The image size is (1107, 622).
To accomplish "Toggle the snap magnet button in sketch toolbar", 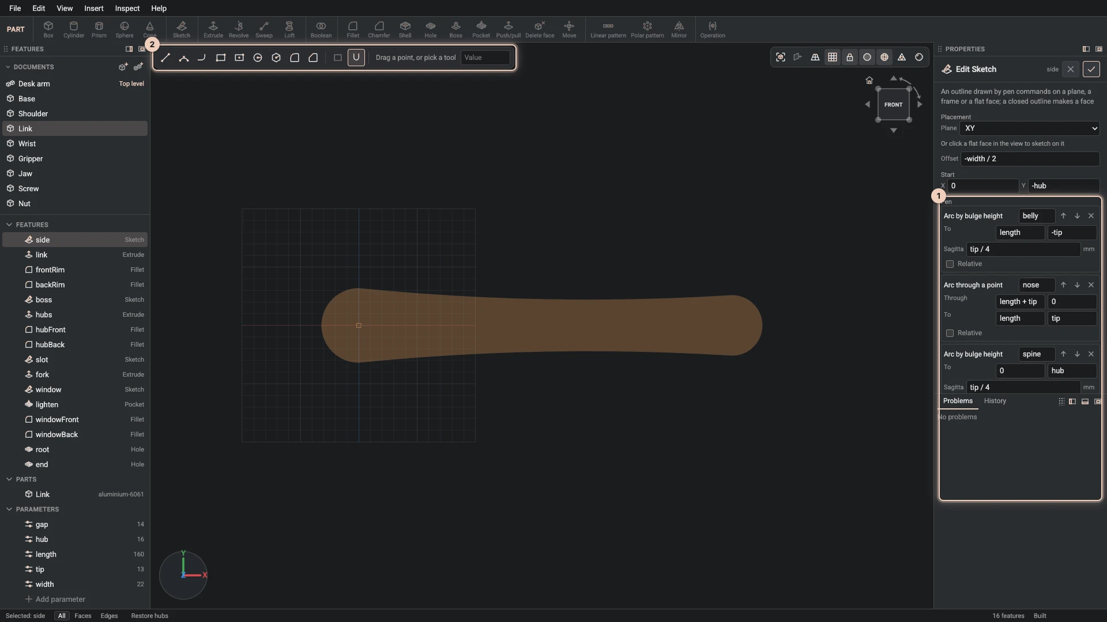I will [x=356, y=58].
